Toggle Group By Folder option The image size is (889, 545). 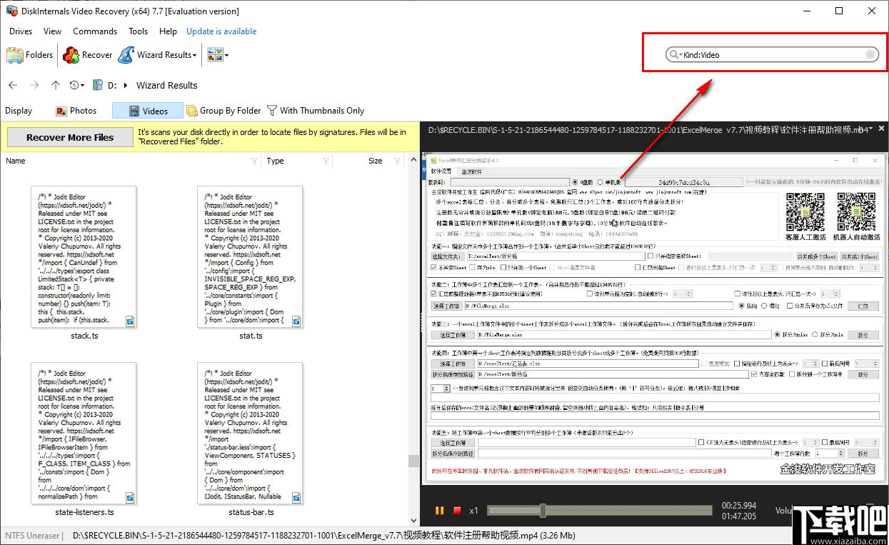point(223,111)
